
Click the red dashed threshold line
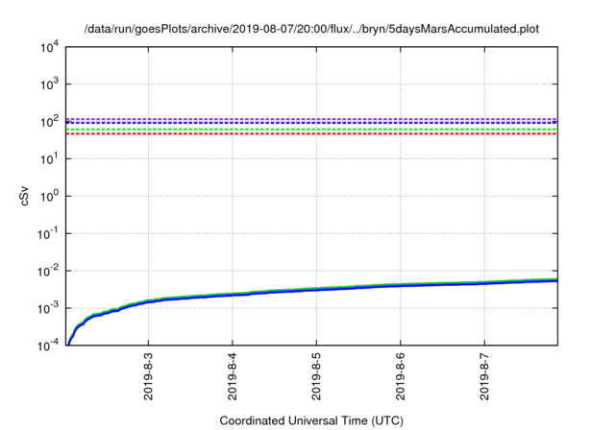coord(311,134)
